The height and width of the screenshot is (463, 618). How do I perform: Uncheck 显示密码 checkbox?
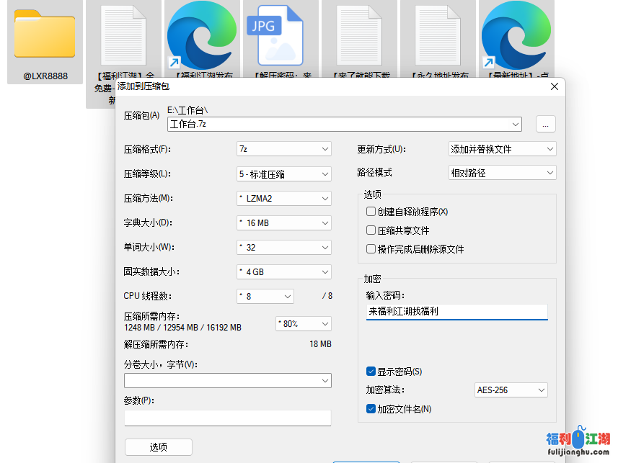point(371,372)
